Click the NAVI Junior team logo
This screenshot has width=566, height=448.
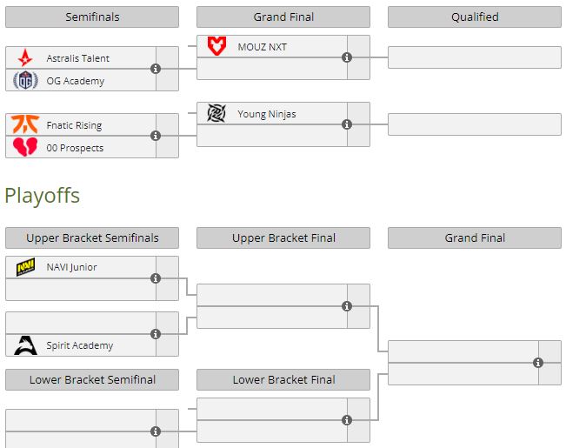(25, 267)
